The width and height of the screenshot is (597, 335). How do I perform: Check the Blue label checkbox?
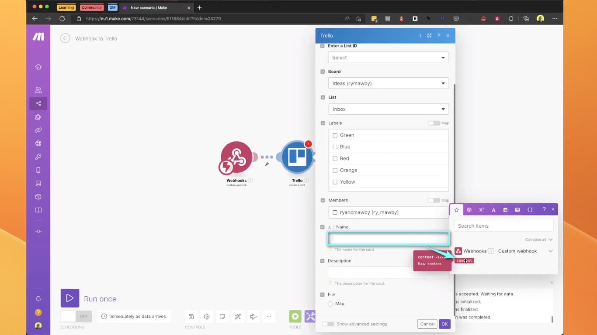335,147
